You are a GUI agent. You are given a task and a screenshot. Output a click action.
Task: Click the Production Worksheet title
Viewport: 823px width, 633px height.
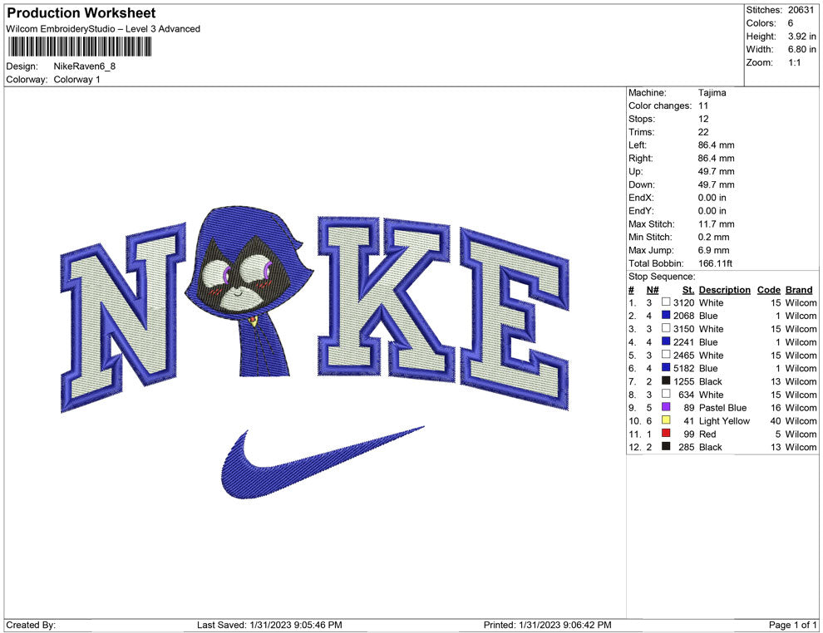81,12
